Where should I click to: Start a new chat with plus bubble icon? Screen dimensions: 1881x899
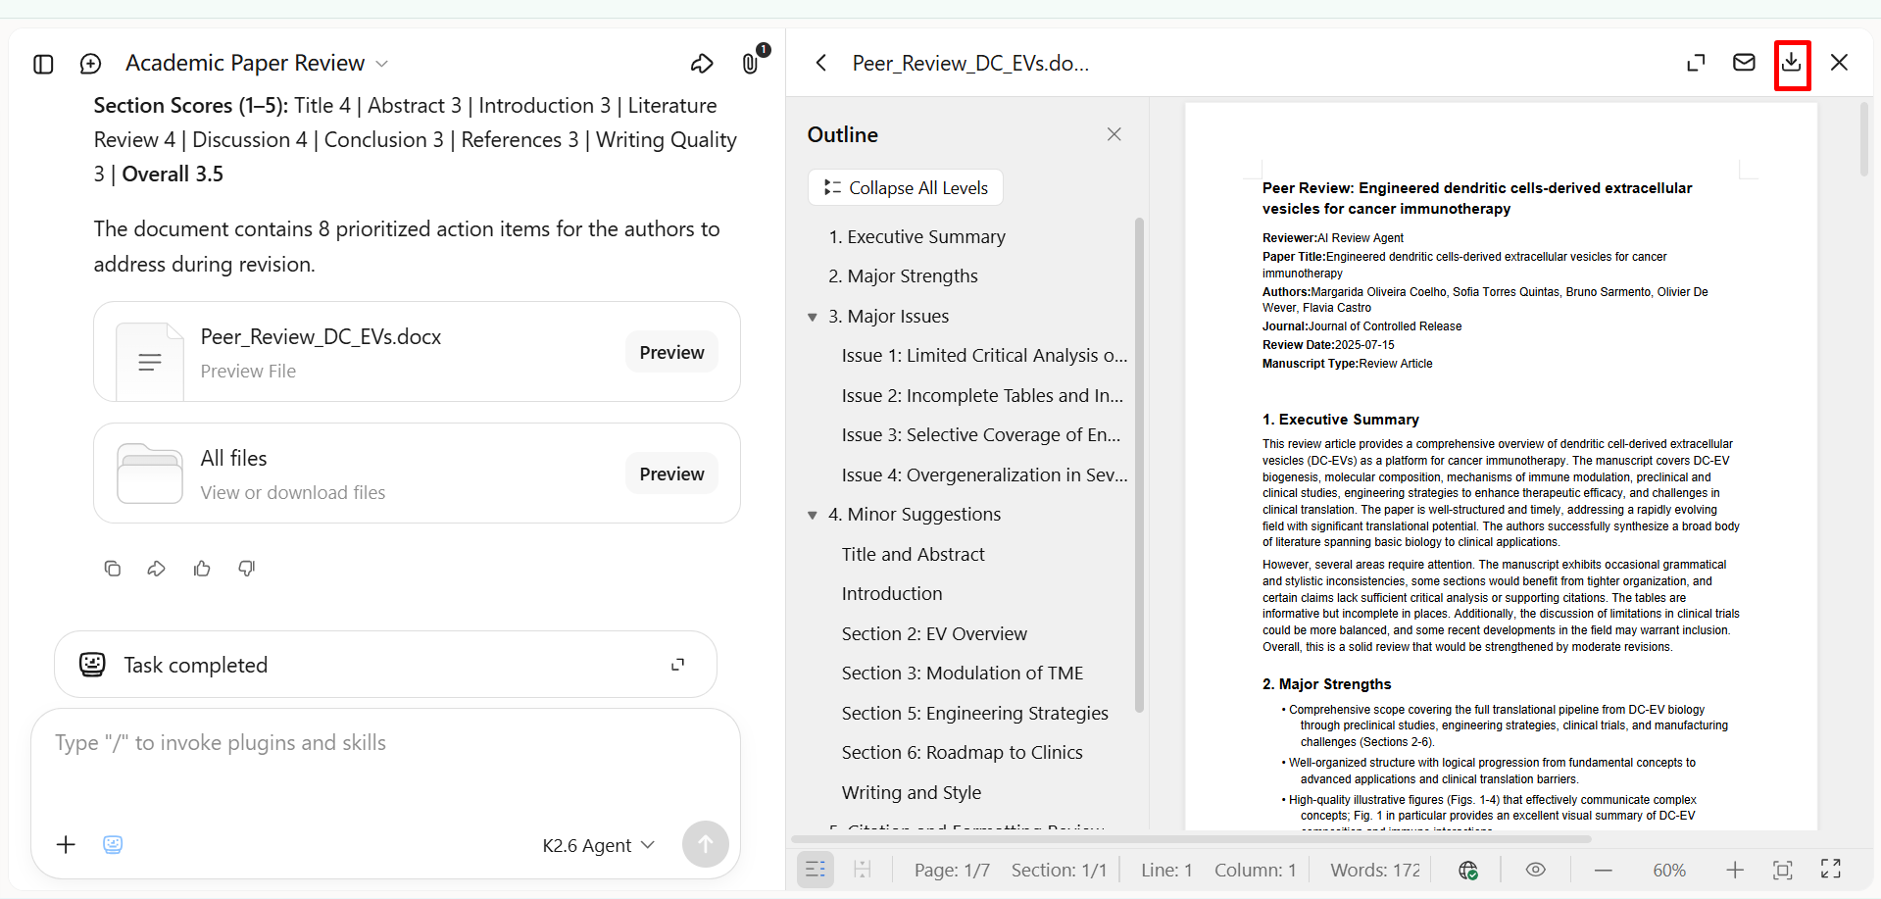click(x=90, y=64)
